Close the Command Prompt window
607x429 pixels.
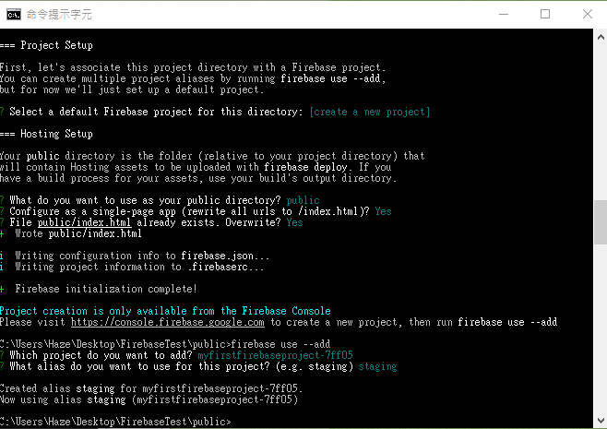pos(588,15)
